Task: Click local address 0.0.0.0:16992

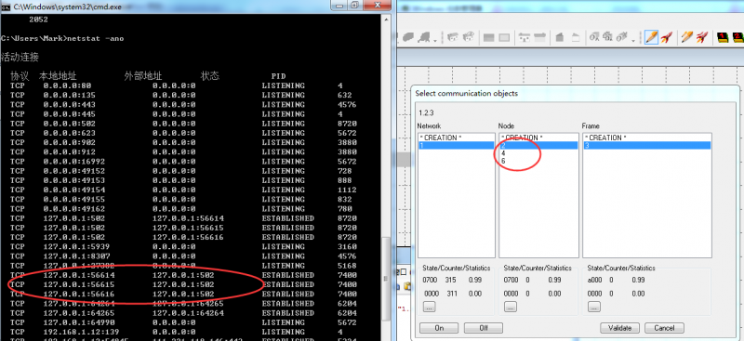Action: click(x=74, y=162)
